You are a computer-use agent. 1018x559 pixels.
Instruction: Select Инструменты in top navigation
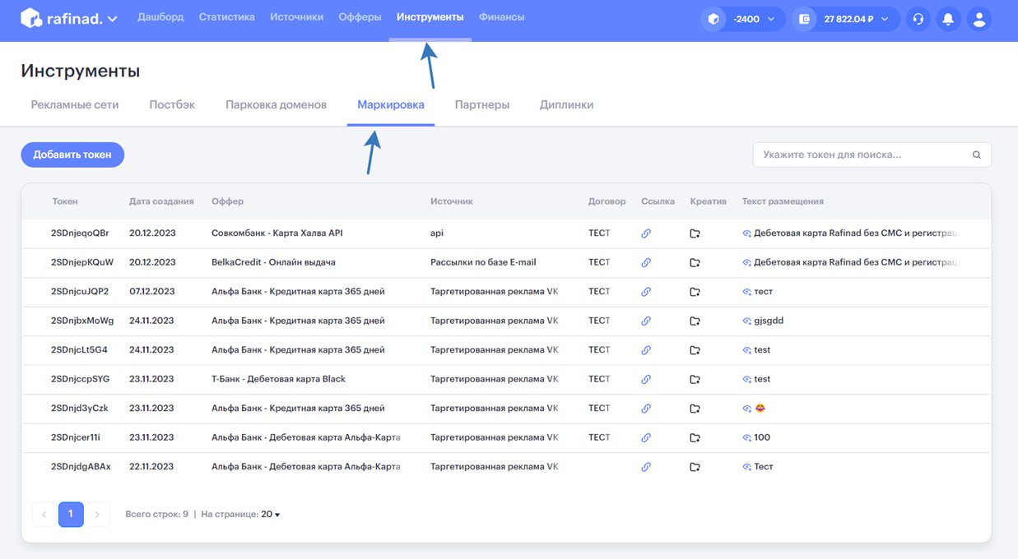tap(430, 17)
